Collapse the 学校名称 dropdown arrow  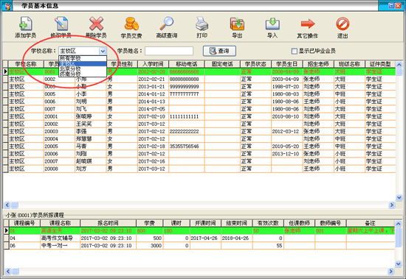[x=103, y=51]
